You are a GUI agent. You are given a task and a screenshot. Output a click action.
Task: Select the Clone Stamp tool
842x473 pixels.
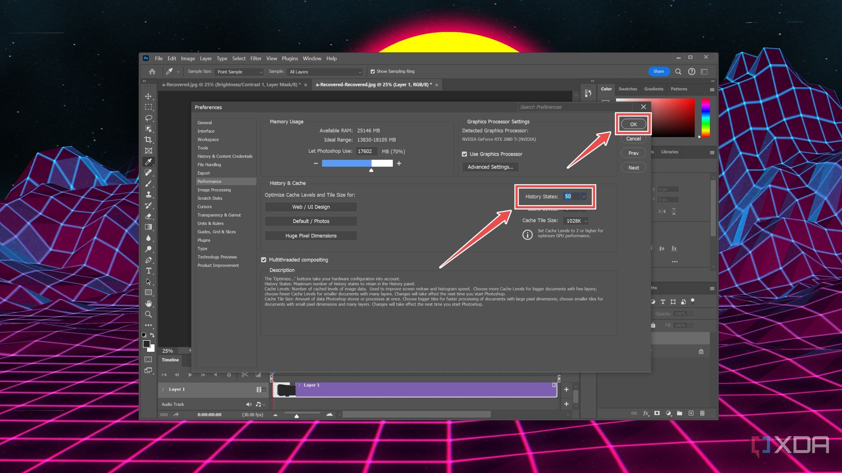148,194
